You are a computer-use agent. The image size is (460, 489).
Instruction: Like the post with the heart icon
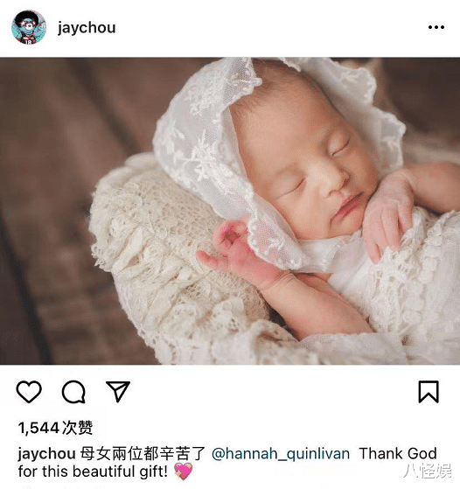click(x=29, y=392)
